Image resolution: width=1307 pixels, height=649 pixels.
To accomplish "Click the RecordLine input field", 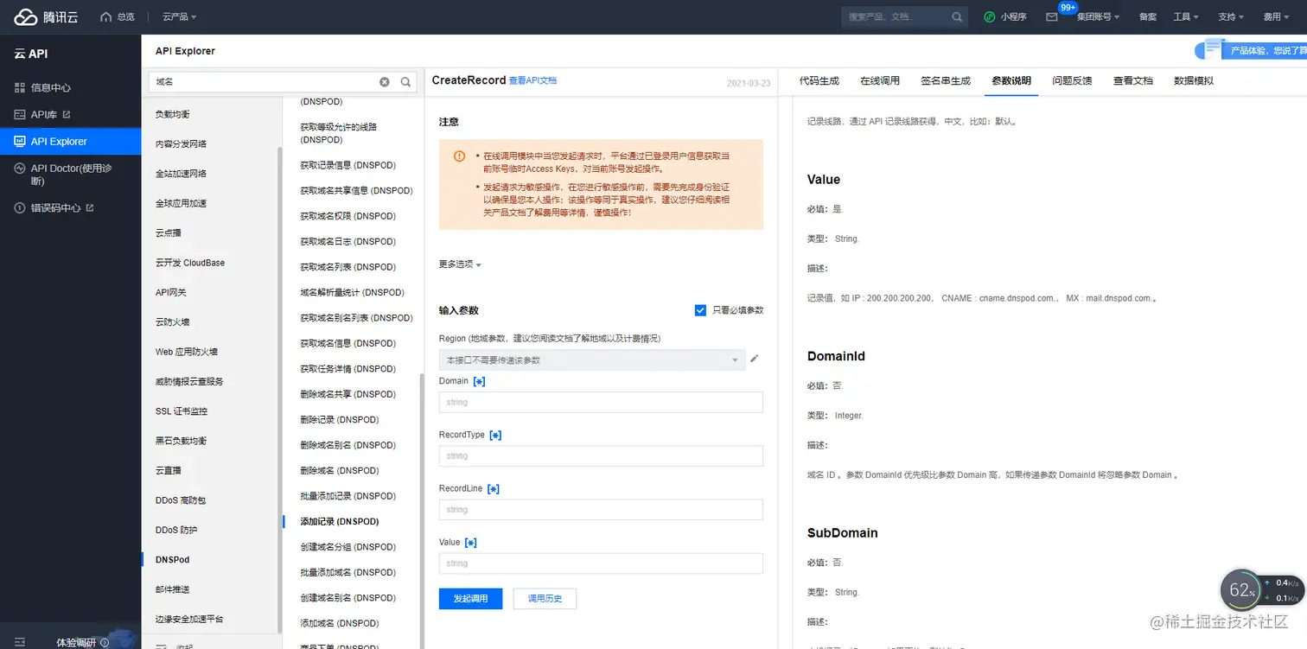I will (x=601, y=510).
